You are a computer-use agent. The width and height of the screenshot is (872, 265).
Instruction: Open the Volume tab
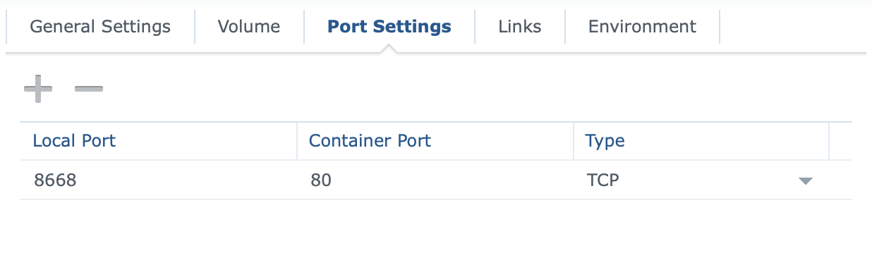(249, 27)
